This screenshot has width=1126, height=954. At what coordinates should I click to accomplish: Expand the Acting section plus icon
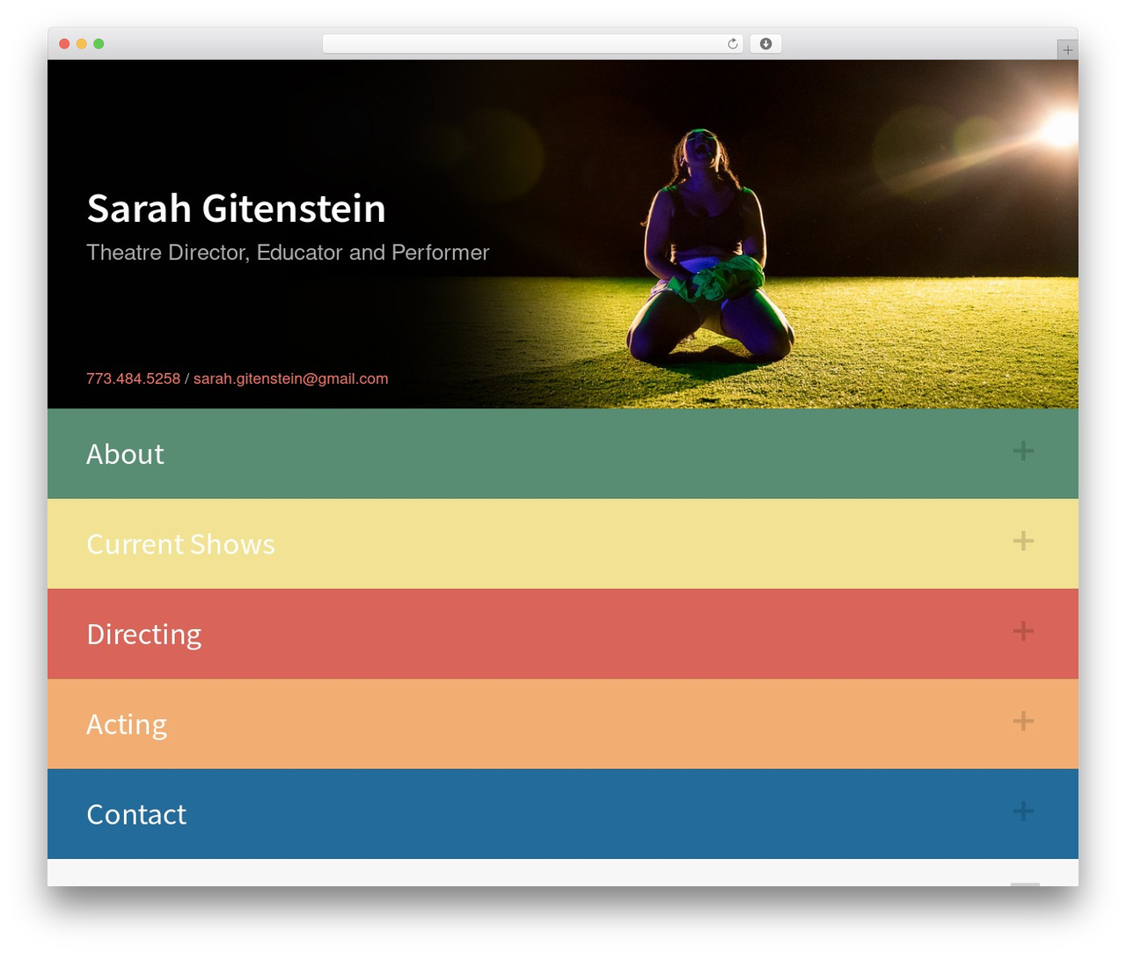(1023, 721)
